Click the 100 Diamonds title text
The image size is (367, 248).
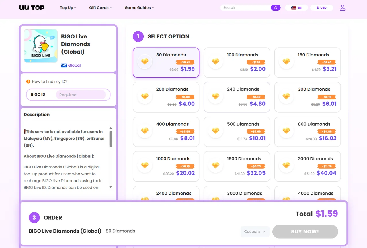coord(243,55)
